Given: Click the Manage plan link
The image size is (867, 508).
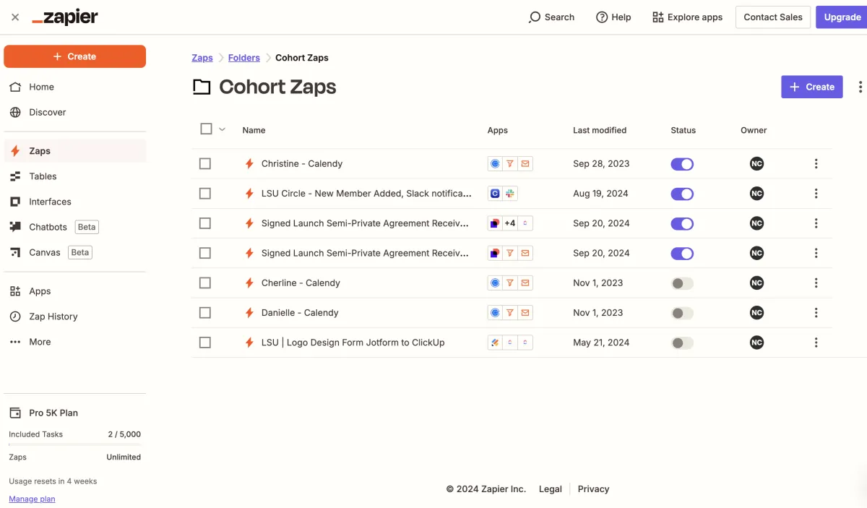Looking at the screenshot, I should (x=32, y=499).
